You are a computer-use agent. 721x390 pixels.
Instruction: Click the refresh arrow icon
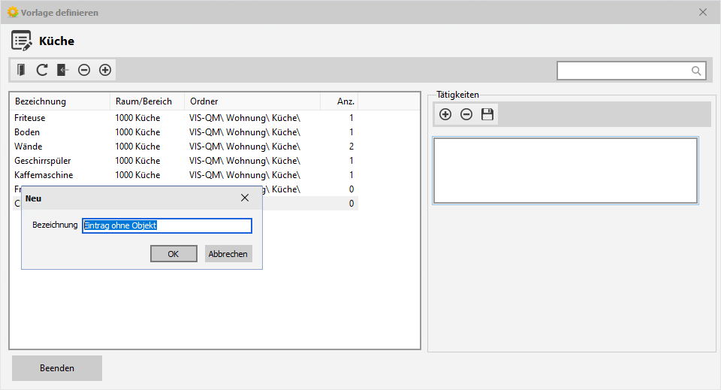click(42, 70)
